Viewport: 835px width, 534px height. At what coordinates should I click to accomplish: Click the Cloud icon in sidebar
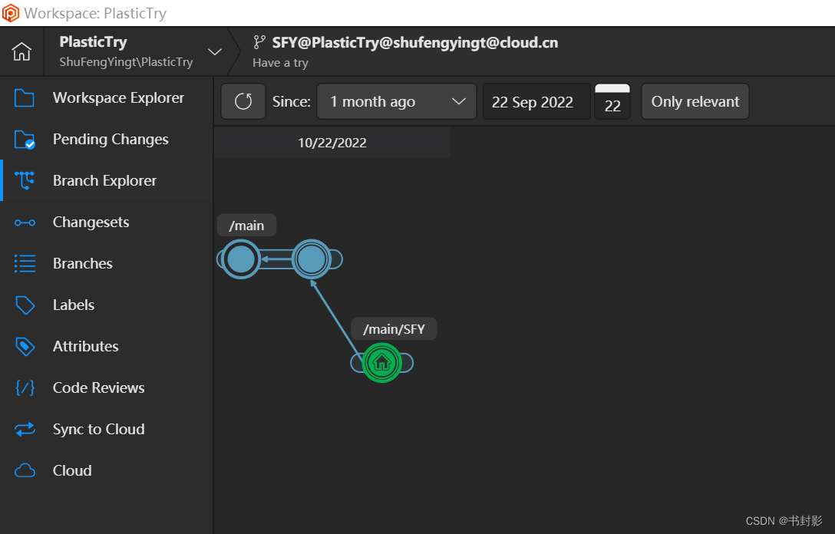coord(25,470)
